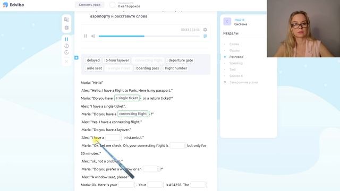This screenshot has height=191, width=340.
Task: Click used 'connecting flight' chip in word bank
Action: click(x=148, y=60)
